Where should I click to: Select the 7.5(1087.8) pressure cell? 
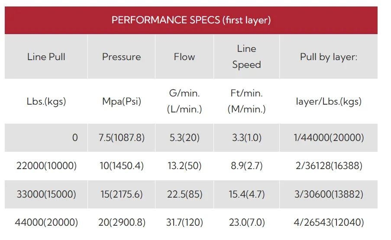(x=121, y=138)
